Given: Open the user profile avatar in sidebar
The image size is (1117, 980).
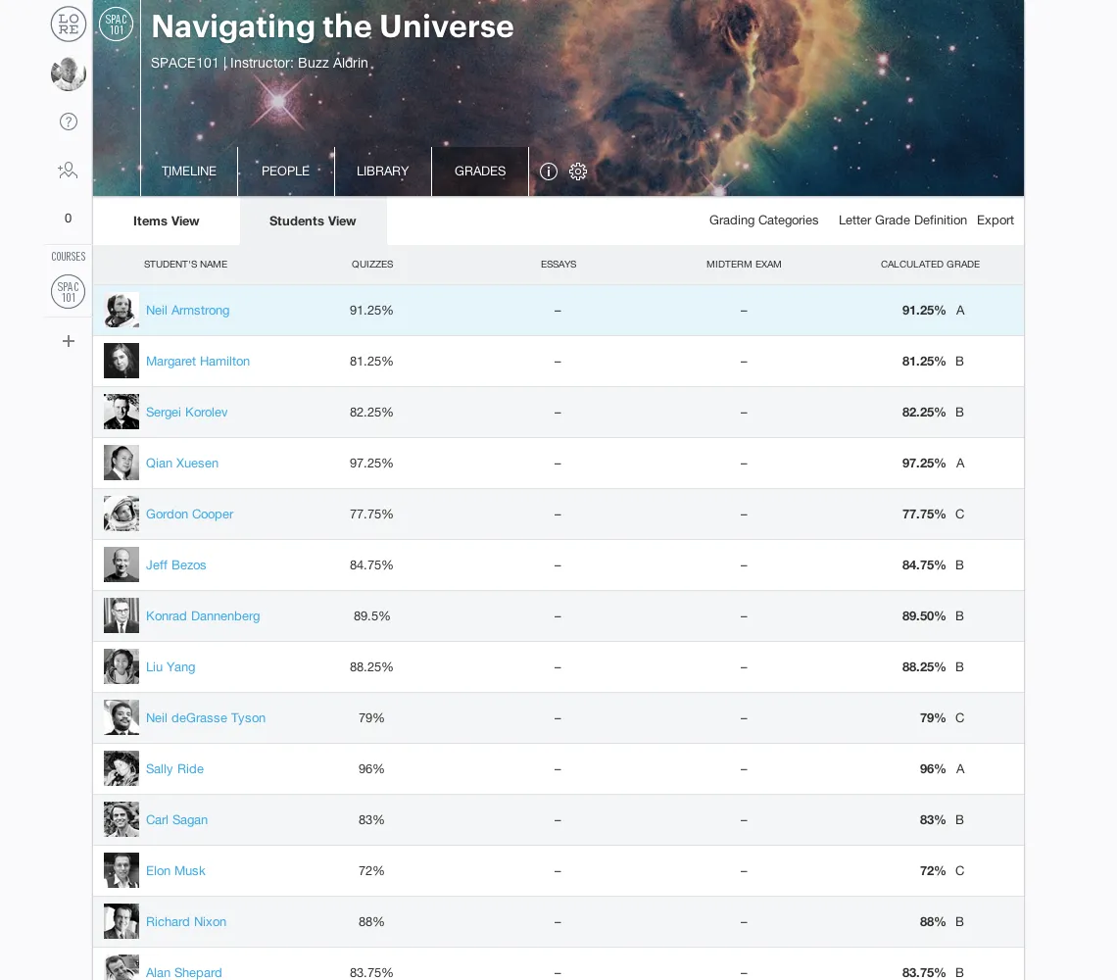Looking at the screenshot, I should (x=69, y=73).
